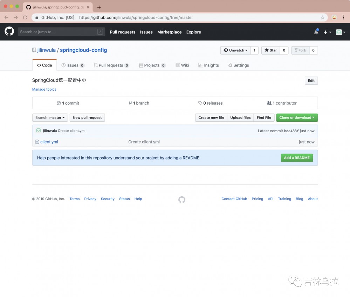The width and height of the screenshot is (350, 297).
Task: Open the client.yml file
Action: [49, 142]
